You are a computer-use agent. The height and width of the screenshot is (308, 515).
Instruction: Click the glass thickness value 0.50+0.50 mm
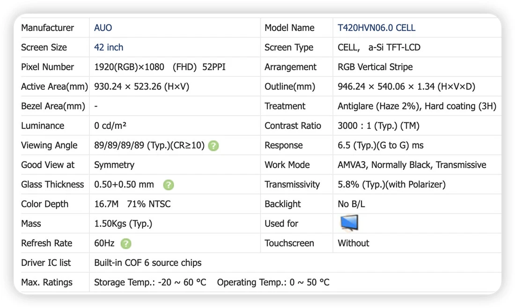pyautogui.click(x=124, y=184)
